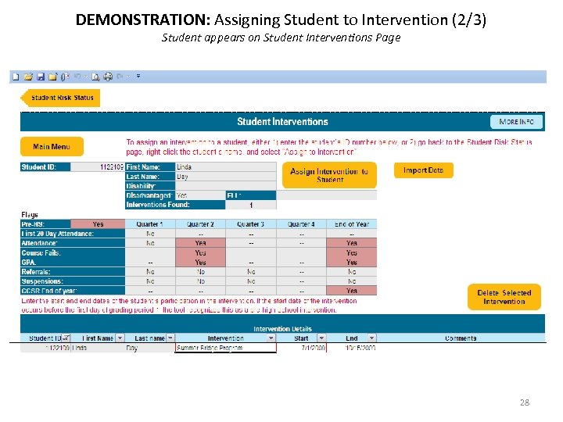Click the ELL label cell
This screenshot has height=422, width=563.
(251, 195)
